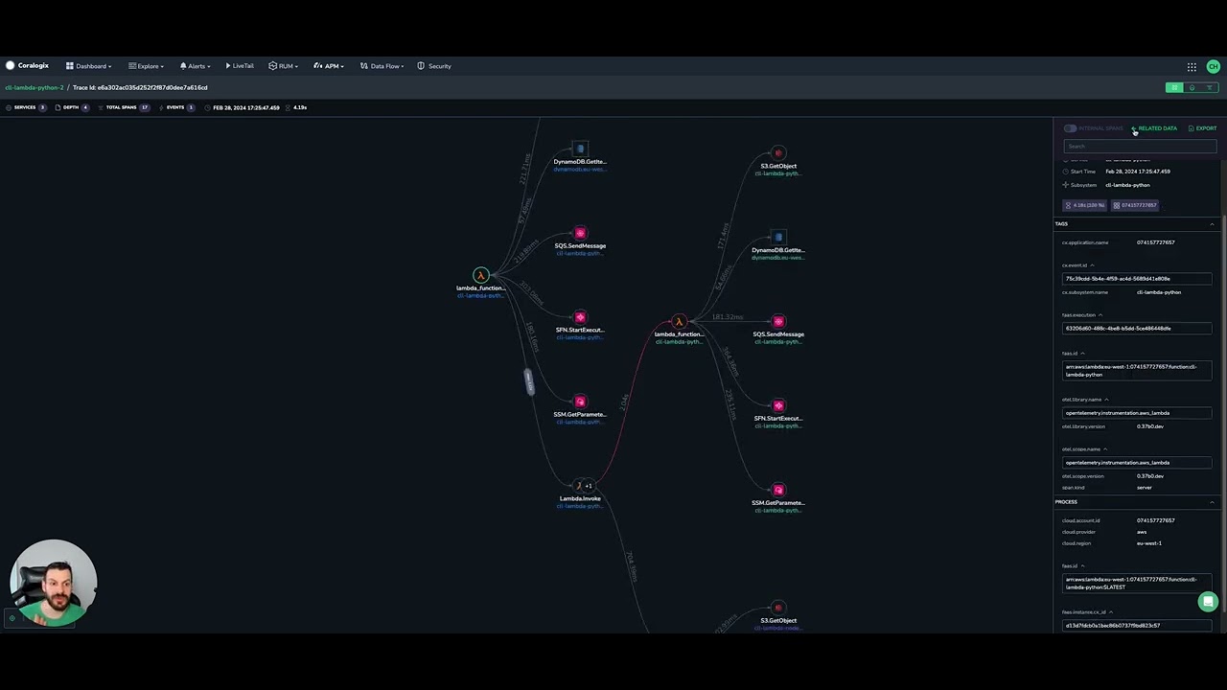Select the root lambda_function node icon
The height and width of the screenshot is (690, 1227).
481,275
